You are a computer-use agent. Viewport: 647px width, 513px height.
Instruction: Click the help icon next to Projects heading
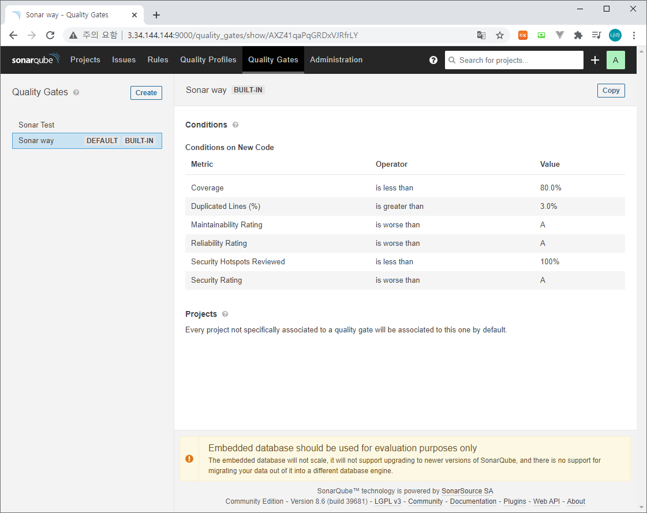(225, 314)
